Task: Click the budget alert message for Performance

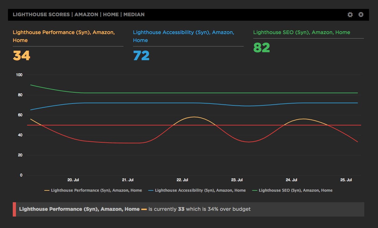Action: [189, 209]
